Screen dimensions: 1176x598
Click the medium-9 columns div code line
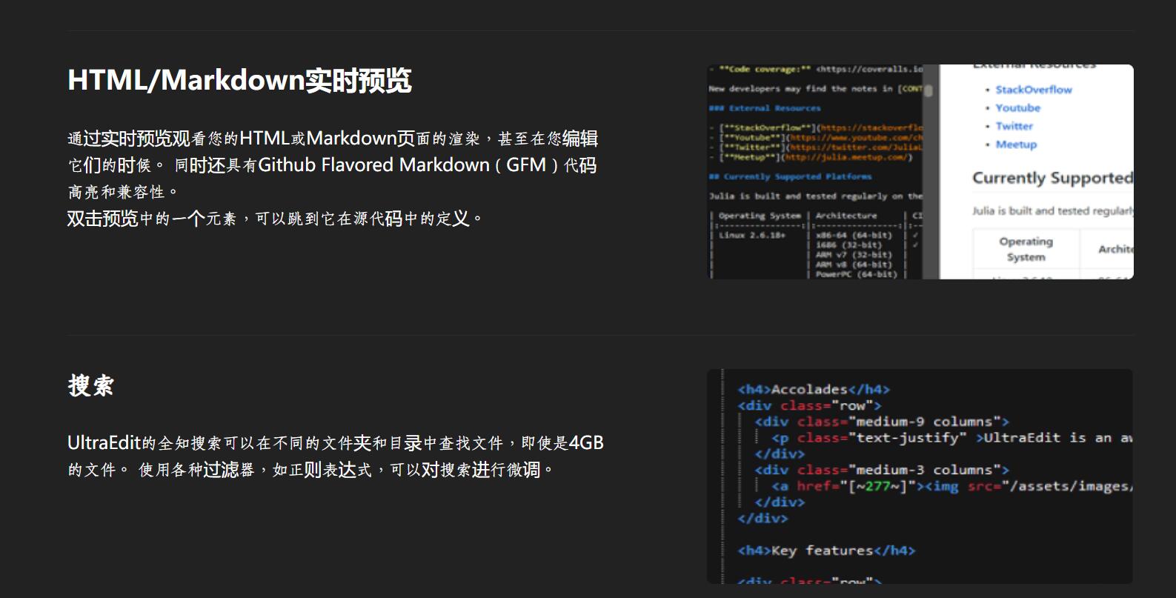tap(882, 422)
